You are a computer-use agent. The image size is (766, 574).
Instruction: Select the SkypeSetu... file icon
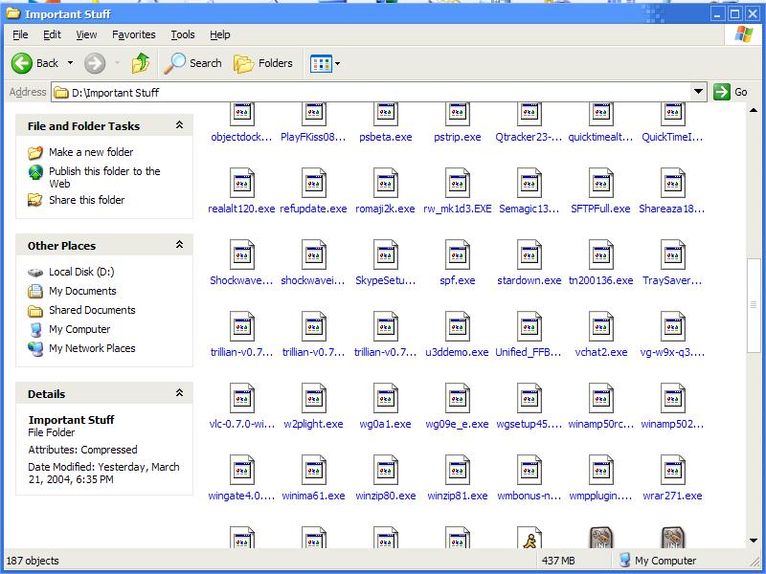pos(386,254)
